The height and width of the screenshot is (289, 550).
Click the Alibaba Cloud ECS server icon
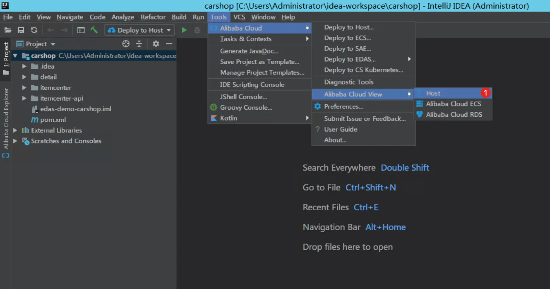click(420, 104)
